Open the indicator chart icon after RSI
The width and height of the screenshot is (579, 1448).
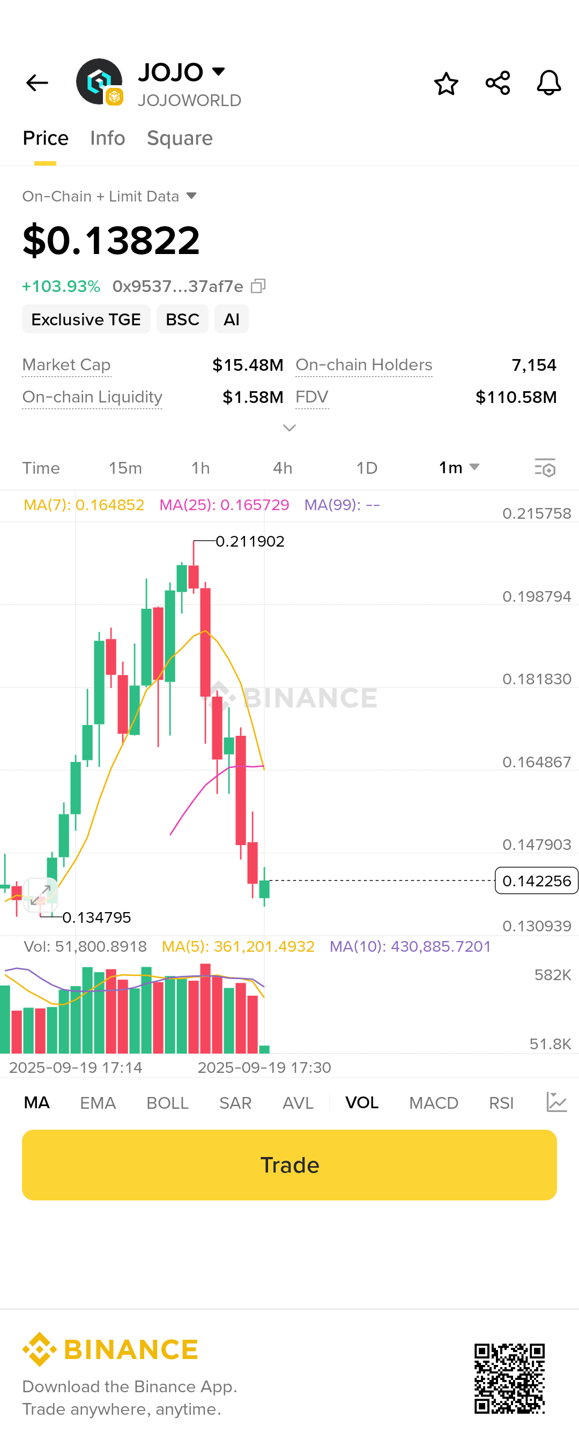(556, 1102)
